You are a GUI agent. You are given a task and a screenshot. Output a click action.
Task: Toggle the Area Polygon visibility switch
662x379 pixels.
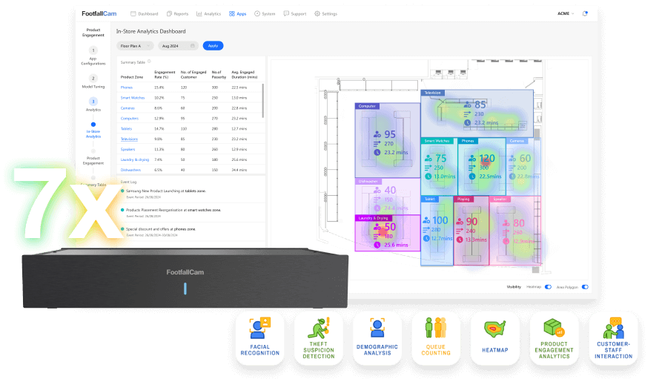click(x=585, y=286)
